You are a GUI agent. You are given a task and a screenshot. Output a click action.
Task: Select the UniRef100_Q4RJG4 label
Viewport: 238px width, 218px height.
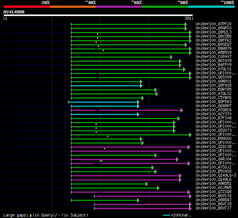click(213, 159)
